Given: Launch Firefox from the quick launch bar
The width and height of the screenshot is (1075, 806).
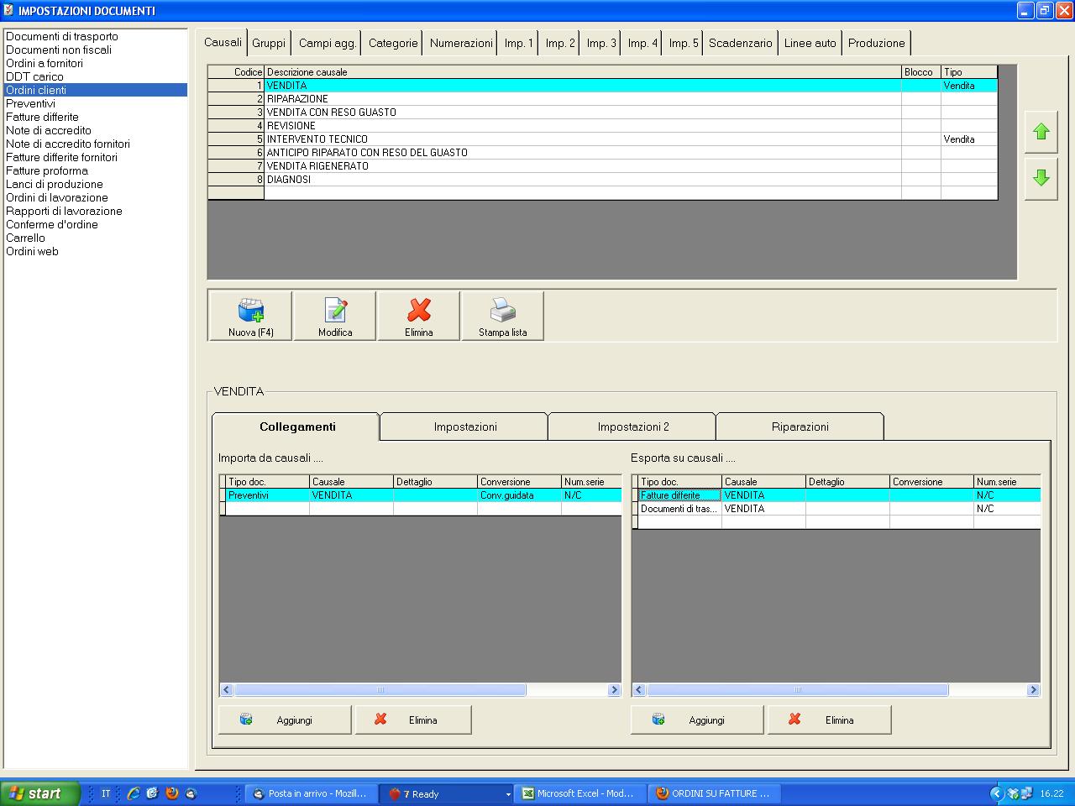Looking at the screenshot, I should 172,793.
